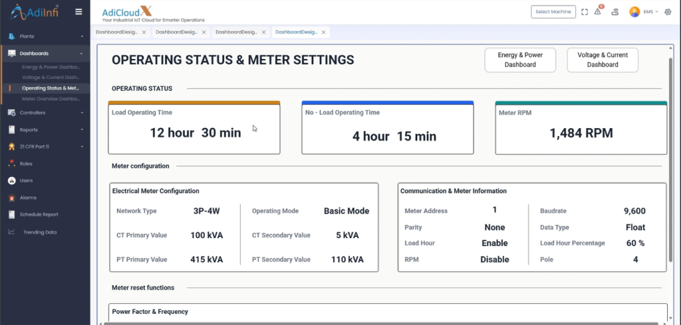Open Roles via its sidebar icon
Screen dimensions: 681x325
(x=12, y=164)
